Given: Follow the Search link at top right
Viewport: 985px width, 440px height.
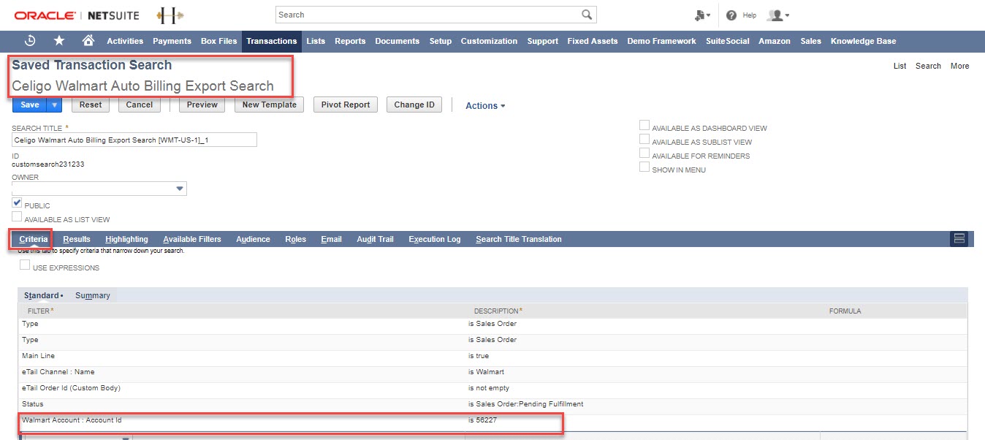Looking at the screenshot, I should [928, 66].
